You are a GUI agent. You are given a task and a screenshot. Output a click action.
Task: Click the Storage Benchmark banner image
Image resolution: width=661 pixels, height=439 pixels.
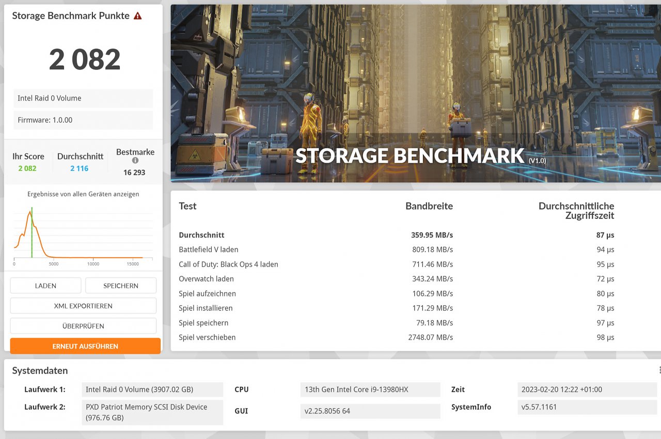[x=416, y=93]
